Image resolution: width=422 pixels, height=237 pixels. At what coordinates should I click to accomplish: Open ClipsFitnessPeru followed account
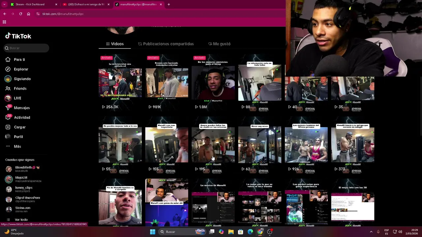pos(23,199)
